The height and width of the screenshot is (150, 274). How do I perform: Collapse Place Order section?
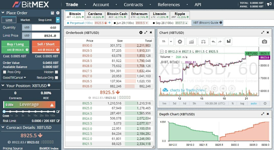(3, 13)
